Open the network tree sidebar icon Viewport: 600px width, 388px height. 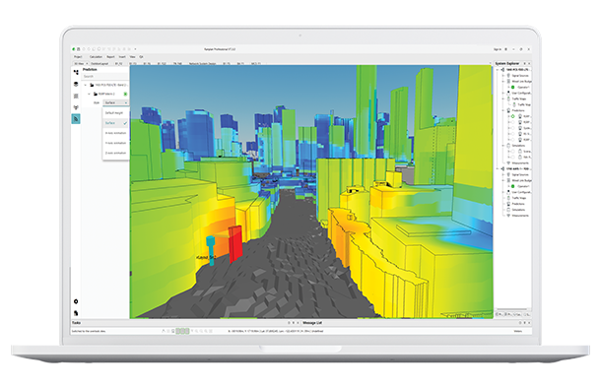click(76, 72)
